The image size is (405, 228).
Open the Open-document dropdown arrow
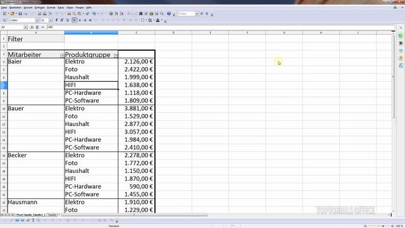tap(16, 13)
